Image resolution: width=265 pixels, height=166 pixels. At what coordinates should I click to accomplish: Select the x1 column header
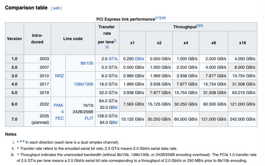coord(132,43)
